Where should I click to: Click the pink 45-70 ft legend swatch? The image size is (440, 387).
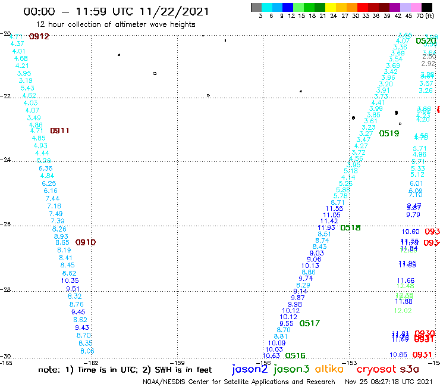(415, 7)
